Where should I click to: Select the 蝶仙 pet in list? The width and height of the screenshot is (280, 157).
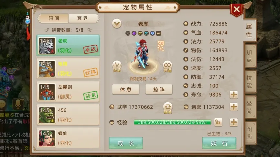[x=68, y=138]
